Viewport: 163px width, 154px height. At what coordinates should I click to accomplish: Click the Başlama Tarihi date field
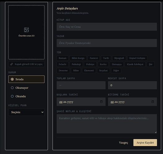(x=81, y=102)
